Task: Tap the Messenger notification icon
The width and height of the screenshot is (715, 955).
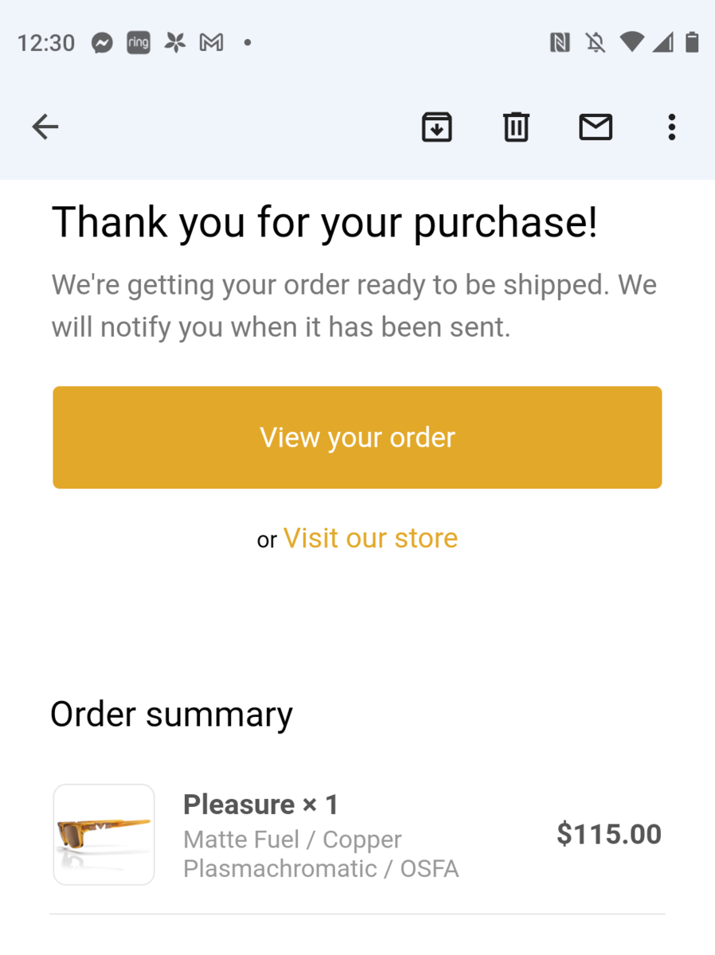Action: [102, 43]
